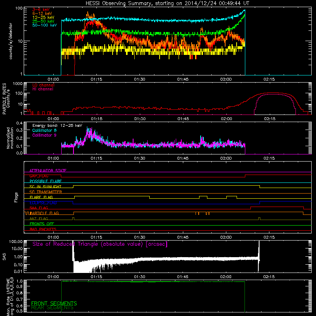Screen dimensions: 316x316
Task: Click the LO channel legend label
Action: point(43,85)
